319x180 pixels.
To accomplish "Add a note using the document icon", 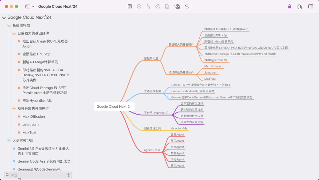I will [167, 7].
